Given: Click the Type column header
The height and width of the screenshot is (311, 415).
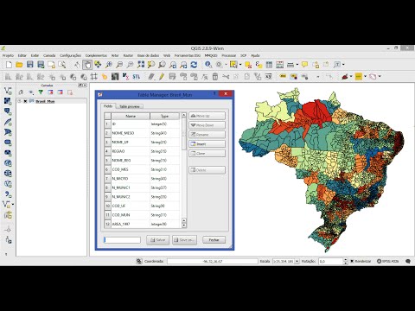Looking at the screenshot, I should [164, 116].
